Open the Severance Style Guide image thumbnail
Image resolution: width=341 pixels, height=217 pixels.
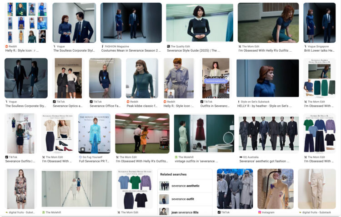point(199,23)
